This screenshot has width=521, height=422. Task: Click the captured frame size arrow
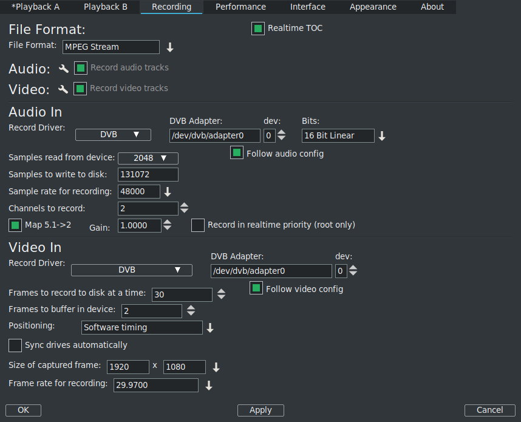[216, 367]
